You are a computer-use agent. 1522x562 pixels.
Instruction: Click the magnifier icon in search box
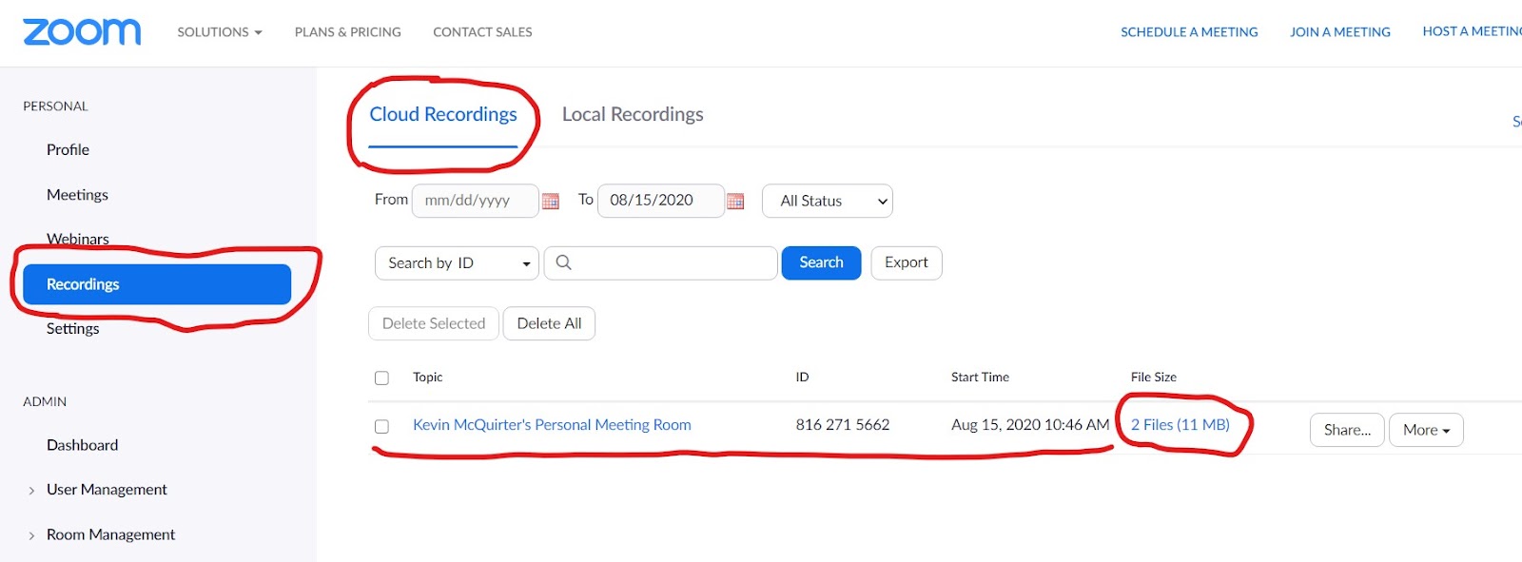pos(563,262)
